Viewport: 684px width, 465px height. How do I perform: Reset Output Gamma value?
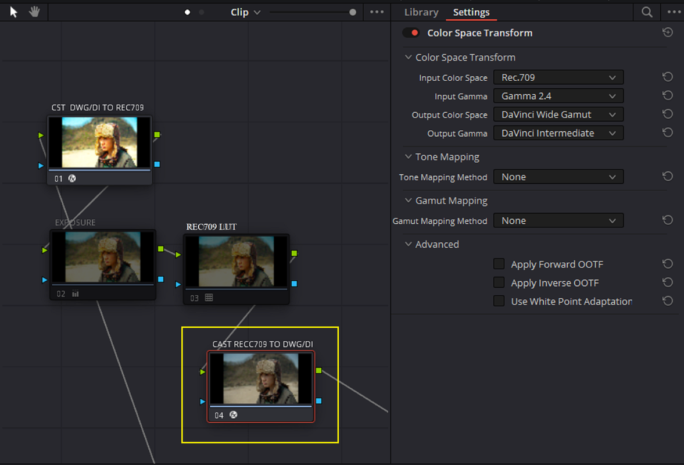667,133
